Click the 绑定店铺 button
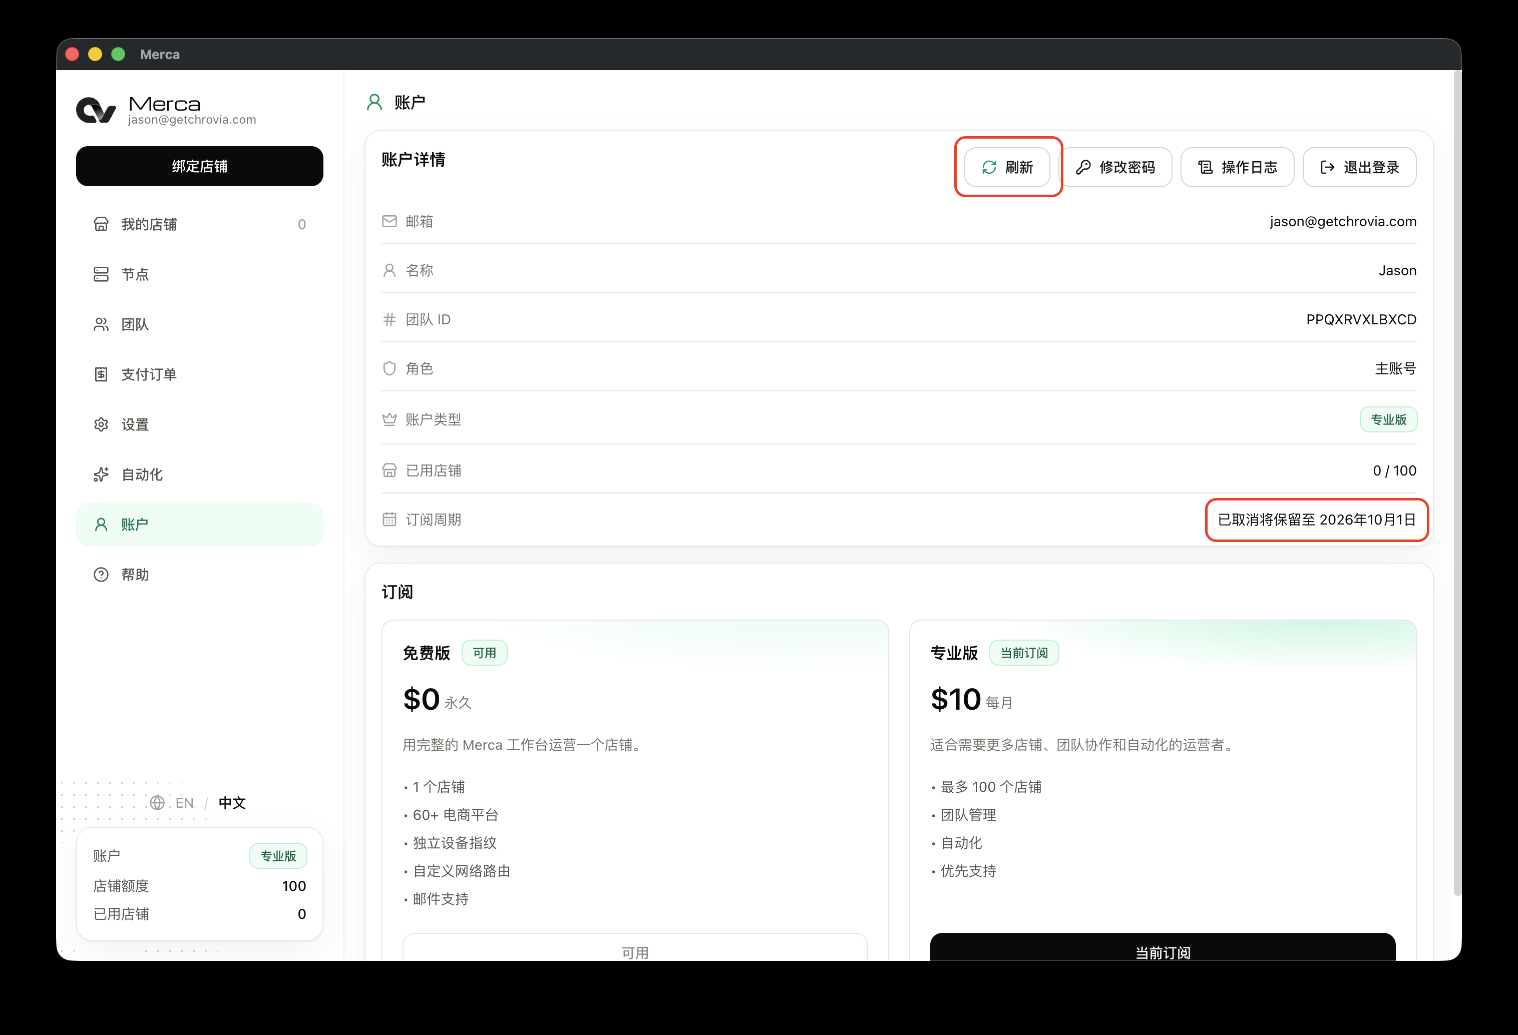Viewport: 1518px width, 1035px height. (199, 166)
